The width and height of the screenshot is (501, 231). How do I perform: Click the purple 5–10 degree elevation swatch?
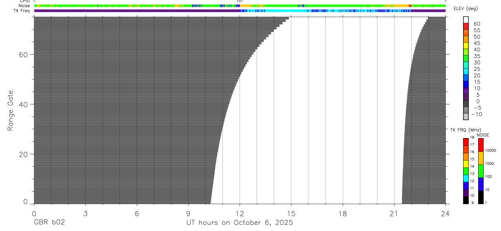coord(466,91)
